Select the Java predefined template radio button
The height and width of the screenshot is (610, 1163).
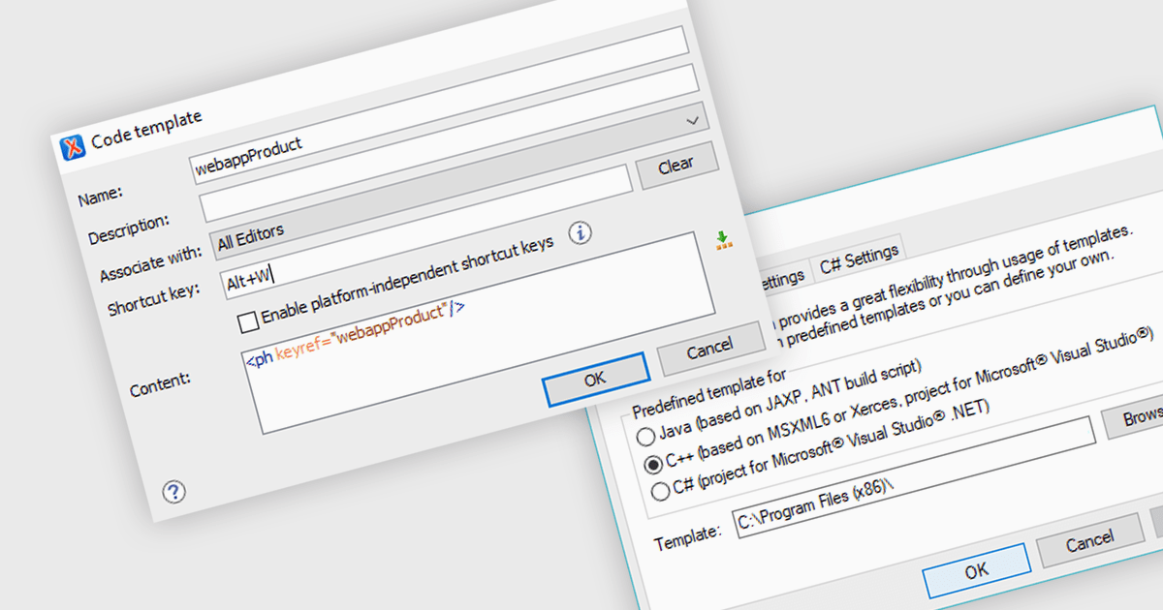tap(644, 437)
